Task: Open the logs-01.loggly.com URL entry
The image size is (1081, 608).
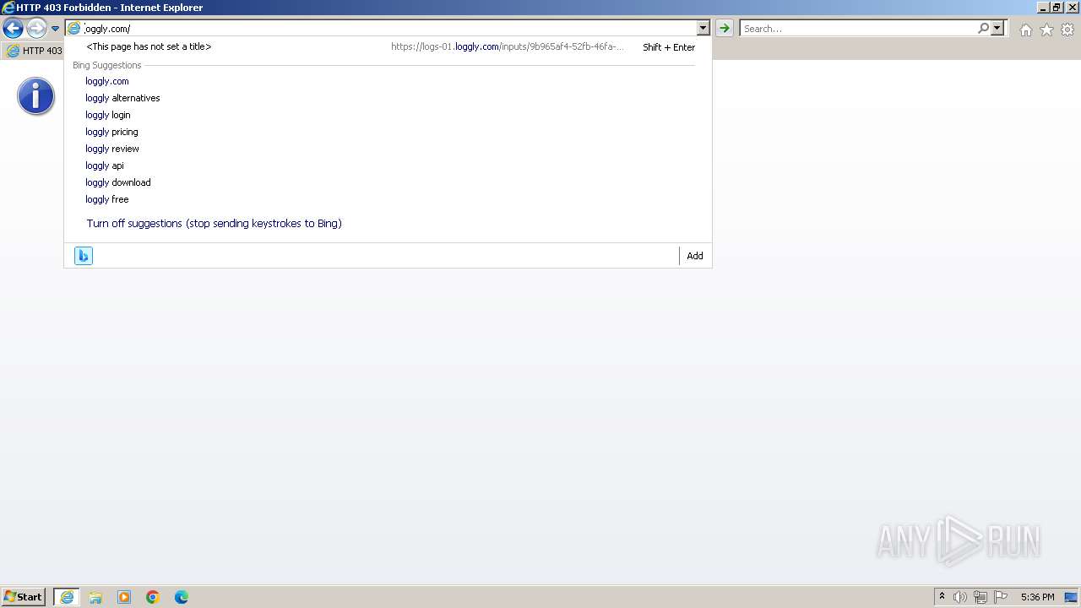Action: pos(508,47)
